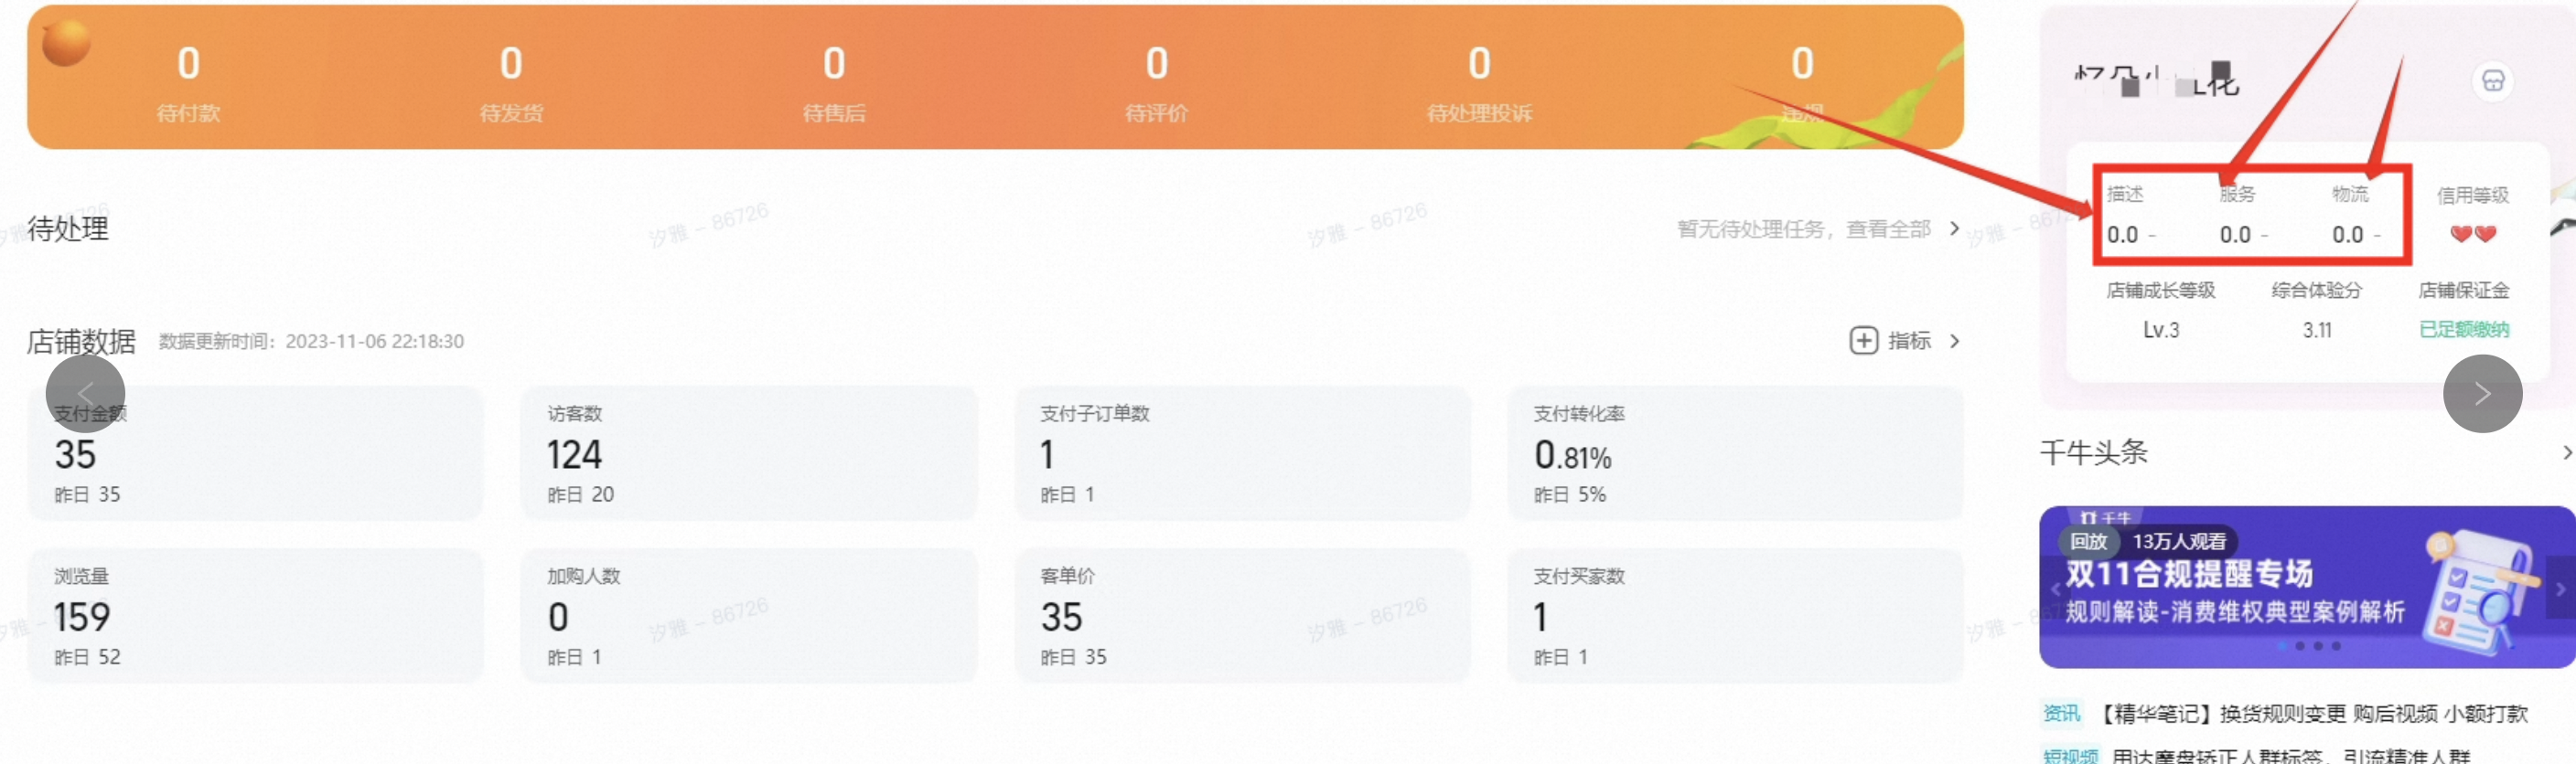The height and width of the screenshot is (764, 2576).
Task: Select the last banner carousel dot
Action: click(x=2335, y=646)
